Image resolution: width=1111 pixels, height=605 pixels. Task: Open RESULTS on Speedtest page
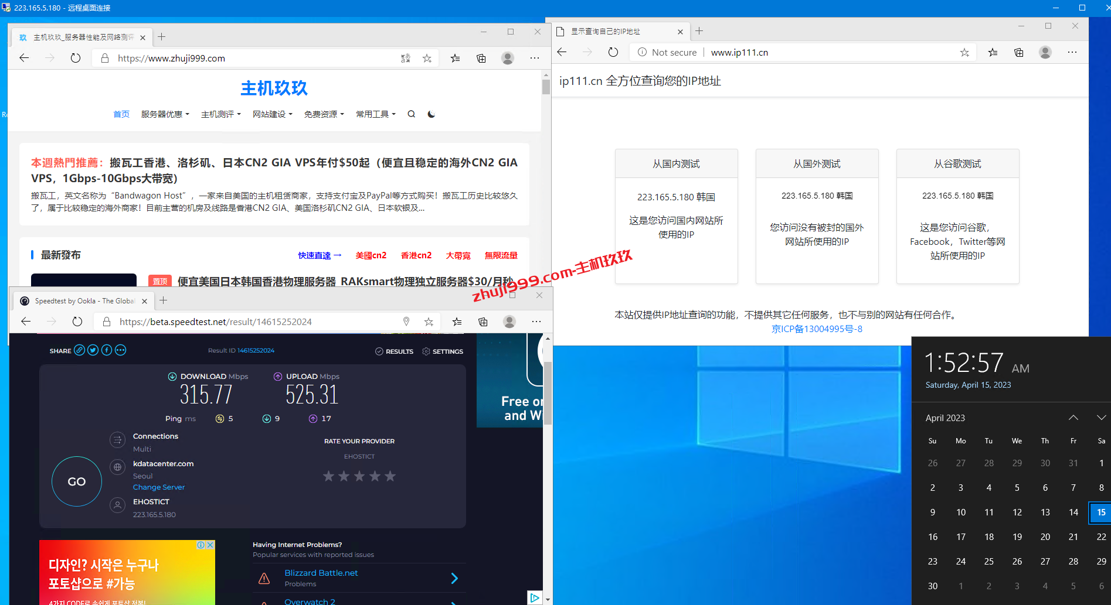[395, 351]
